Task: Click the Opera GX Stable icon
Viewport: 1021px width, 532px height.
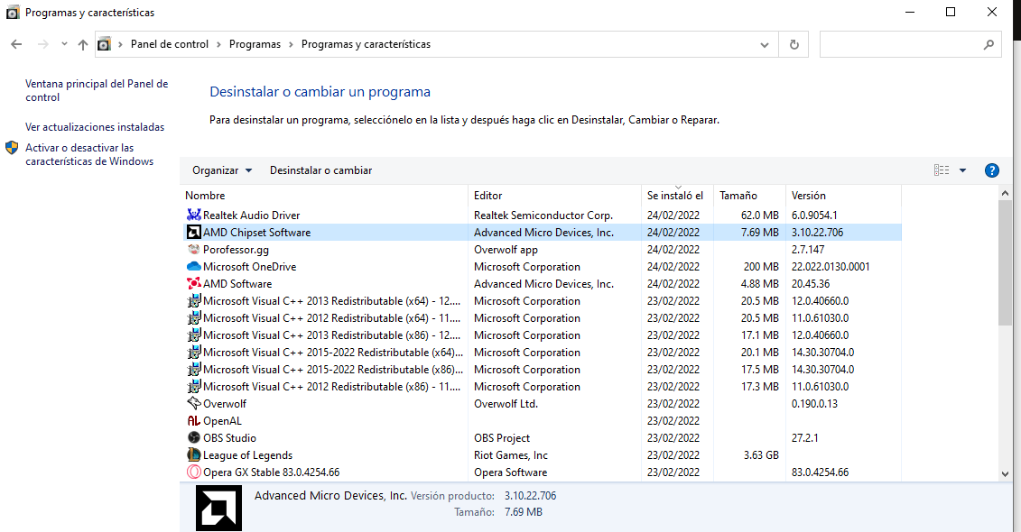Action: click(193, 472)
